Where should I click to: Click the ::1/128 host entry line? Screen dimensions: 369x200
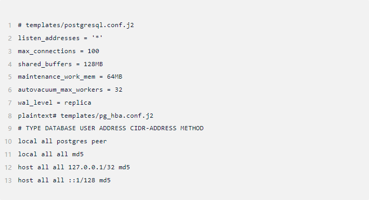coord(64,180)
